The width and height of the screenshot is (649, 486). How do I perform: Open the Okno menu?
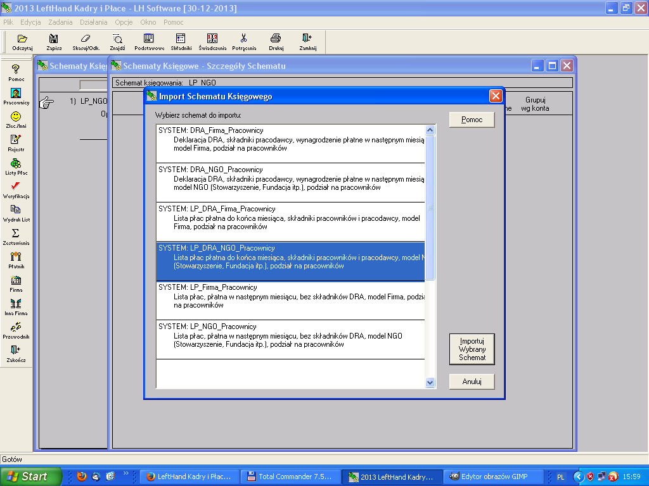tap(148, 22)
